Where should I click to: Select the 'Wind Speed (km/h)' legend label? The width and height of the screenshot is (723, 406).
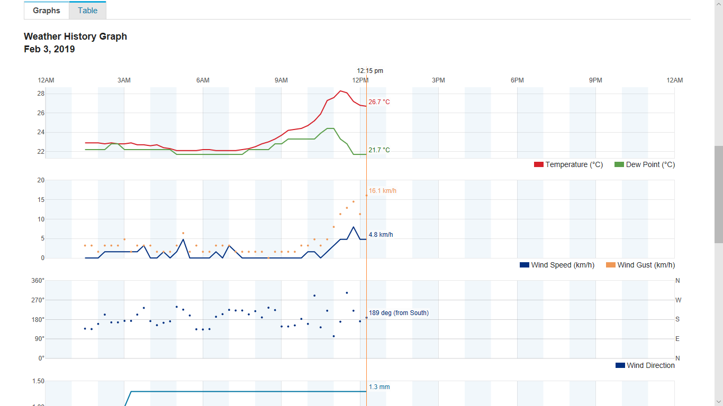point(563,265)
